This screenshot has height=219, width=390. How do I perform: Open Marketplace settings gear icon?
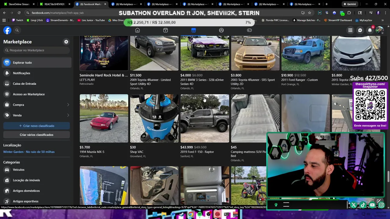click(x=66, y=42)
